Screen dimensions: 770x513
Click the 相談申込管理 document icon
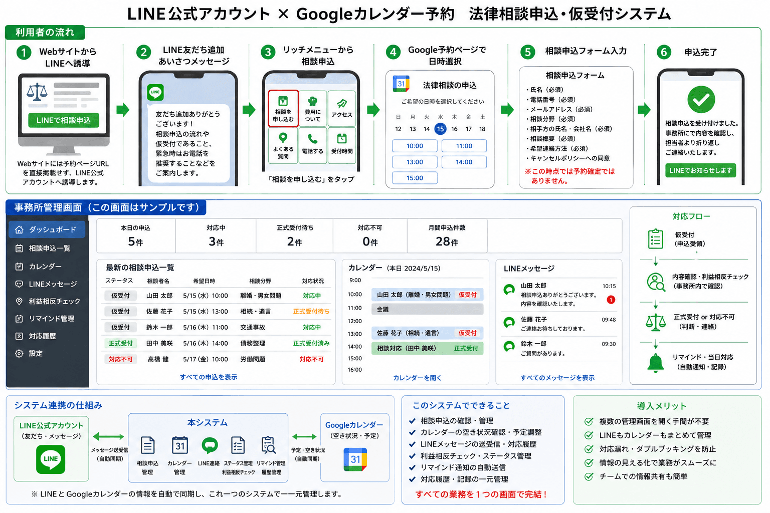(x=147, y=445)
